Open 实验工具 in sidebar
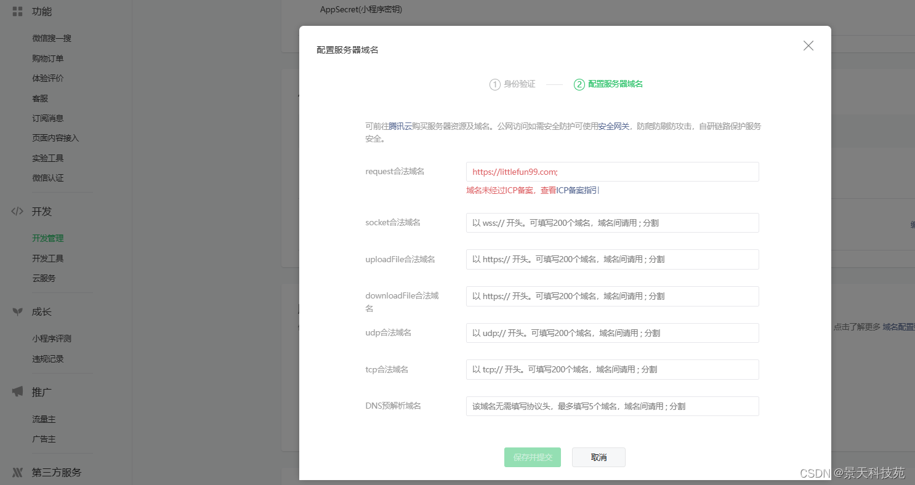915x485 pixels. pos(48,158)
